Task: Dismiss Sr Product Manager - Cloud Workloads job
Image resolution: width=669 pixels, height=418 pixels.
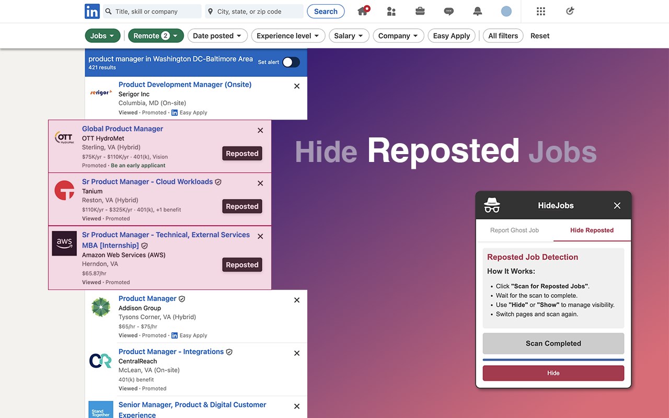Action: pos(260,183)
